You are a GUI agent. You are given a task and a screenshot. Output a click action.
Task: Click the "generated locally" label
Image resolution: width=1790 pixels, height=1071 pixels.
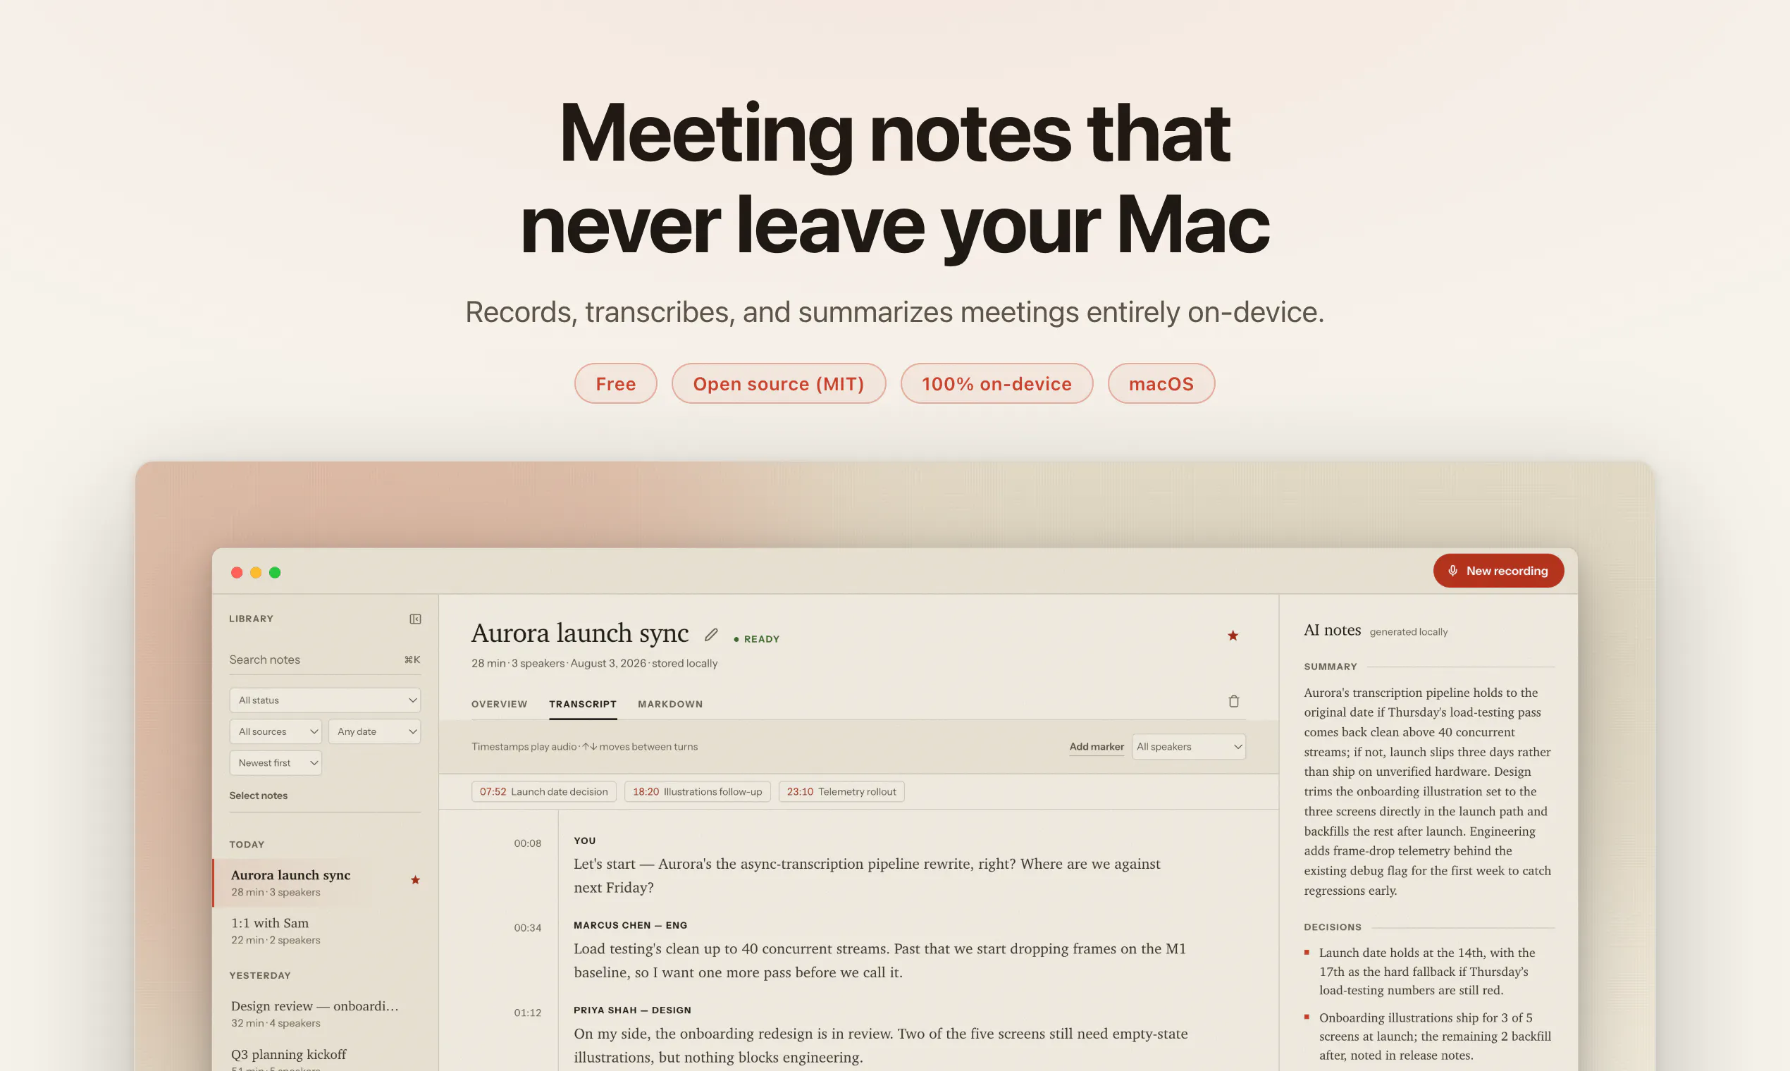tap(1408, 631)
